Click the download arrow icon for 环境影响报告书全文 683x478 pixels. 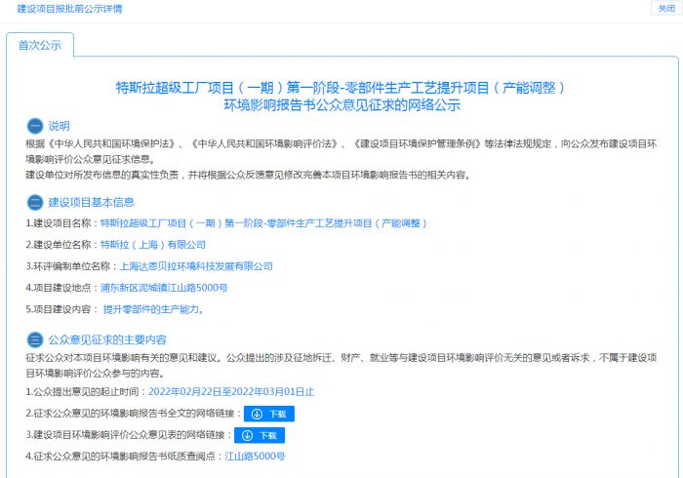pos(257,414)
